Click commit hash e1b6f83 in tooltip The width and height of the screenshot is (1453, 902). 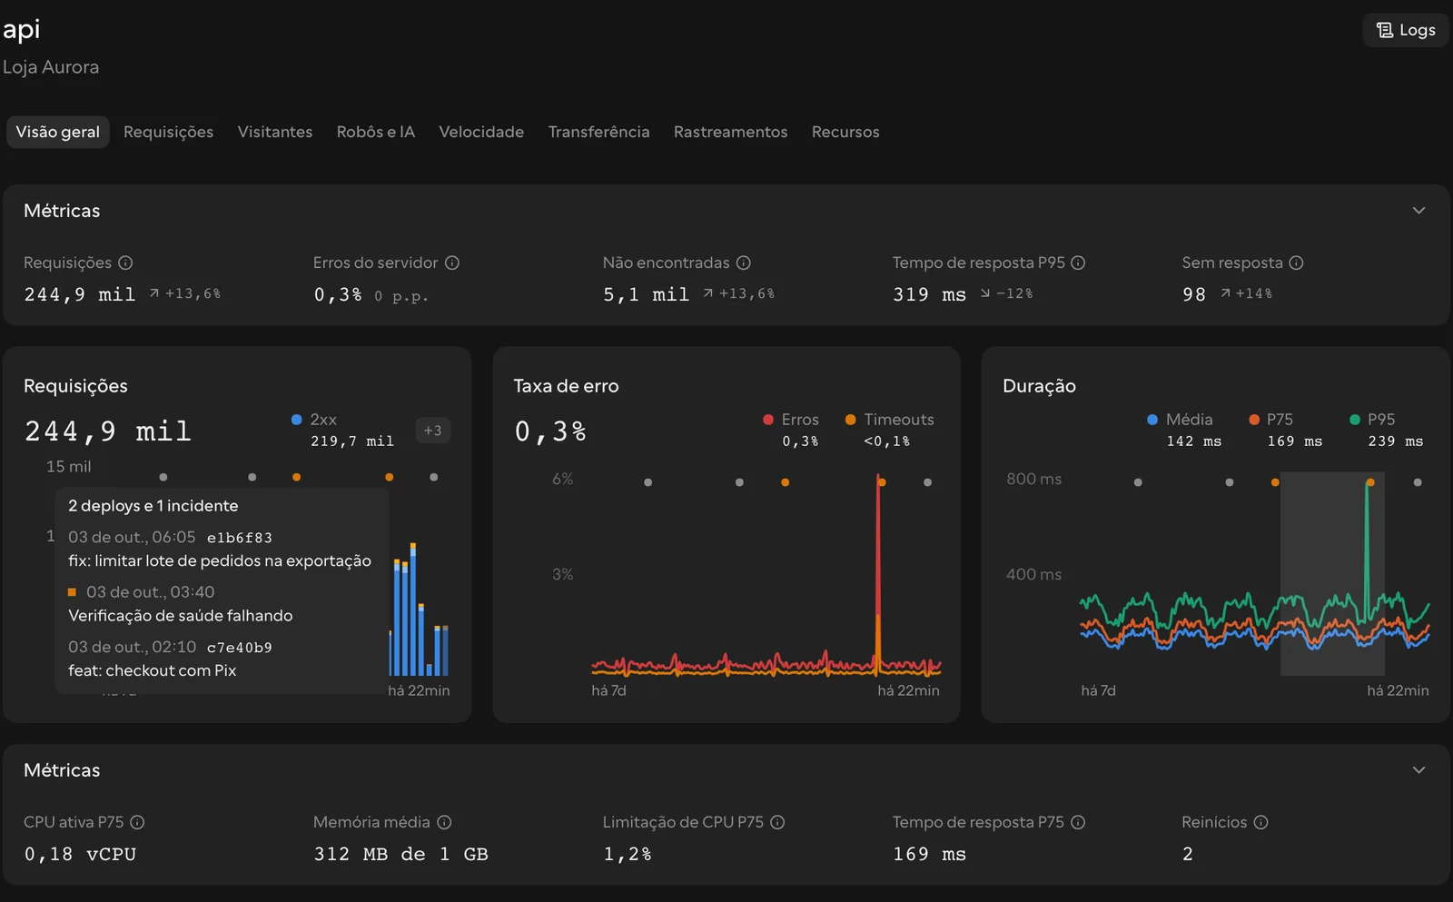(x=240, y=538)
